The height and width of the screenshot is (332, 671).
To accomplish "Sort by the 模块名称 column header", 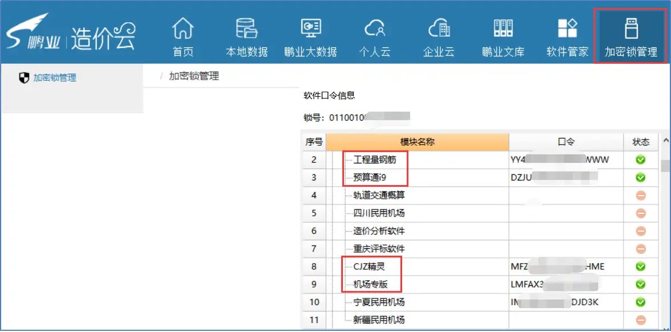I will tap(417, 142).
